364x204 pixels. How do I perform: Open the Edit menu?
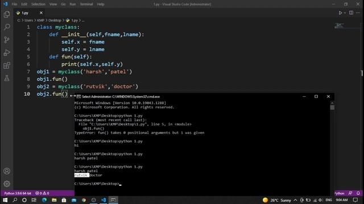(x=24, y=4)
